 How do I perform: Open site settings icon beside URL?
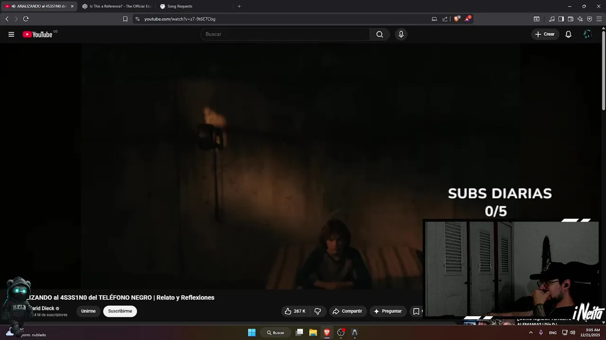137,19
